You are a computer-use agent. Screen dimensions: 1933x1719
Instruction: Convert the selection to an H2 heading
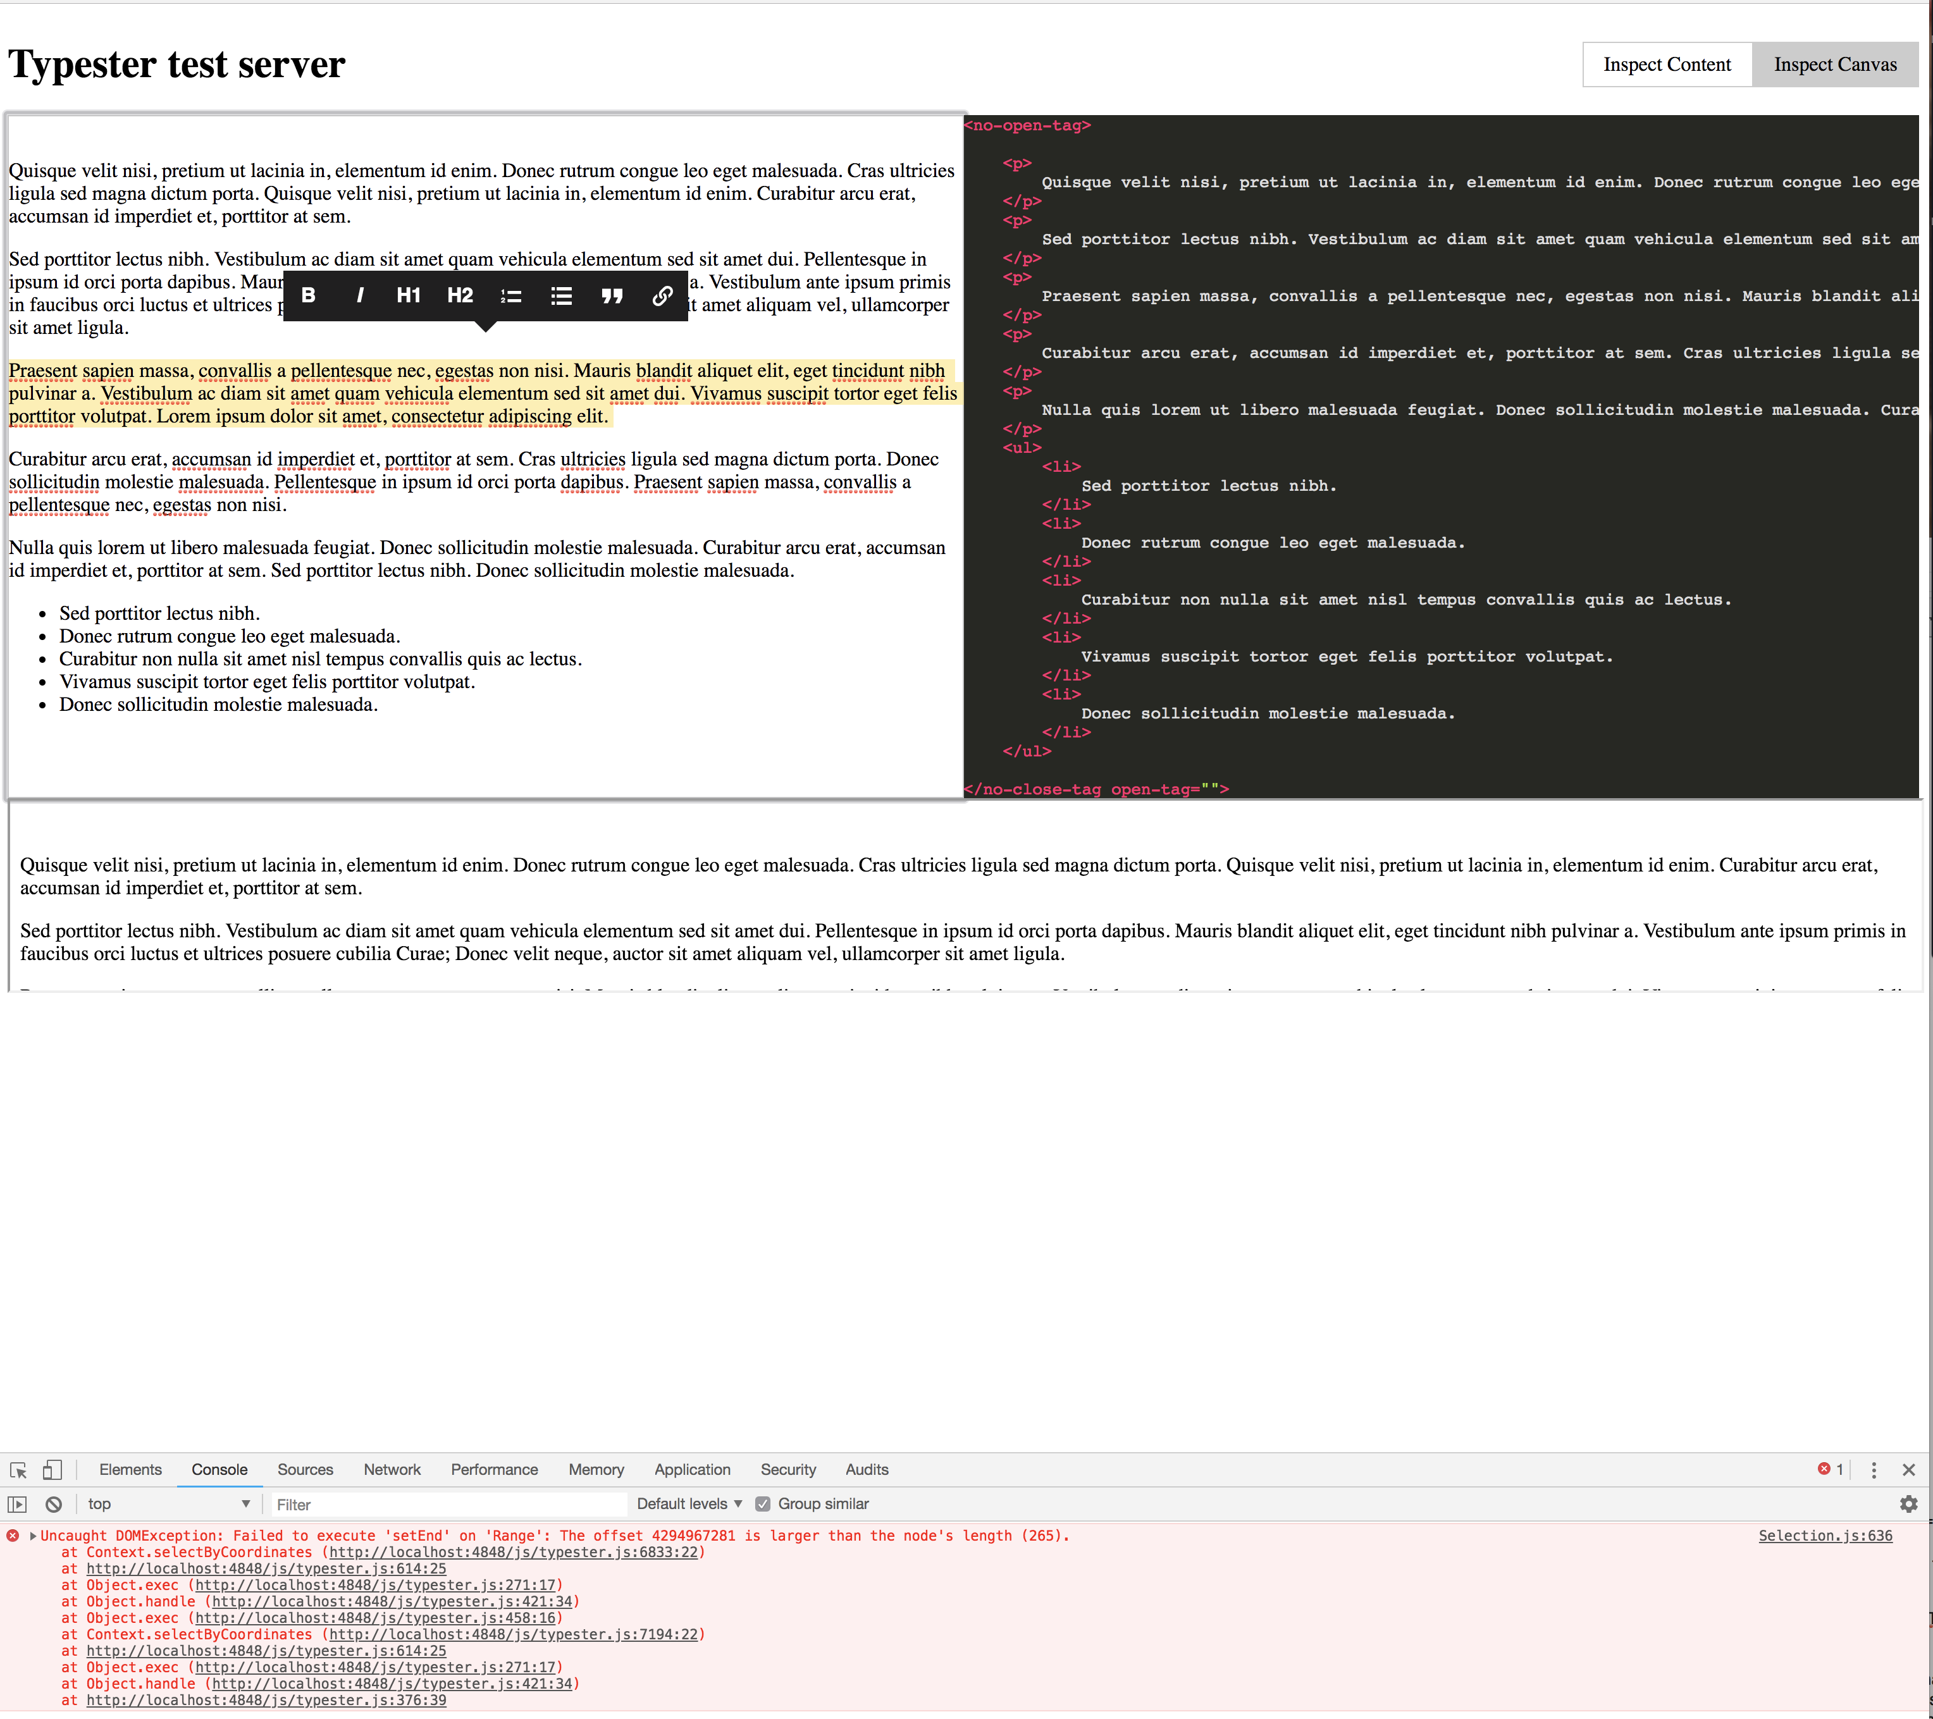click(x=460, y=295)
